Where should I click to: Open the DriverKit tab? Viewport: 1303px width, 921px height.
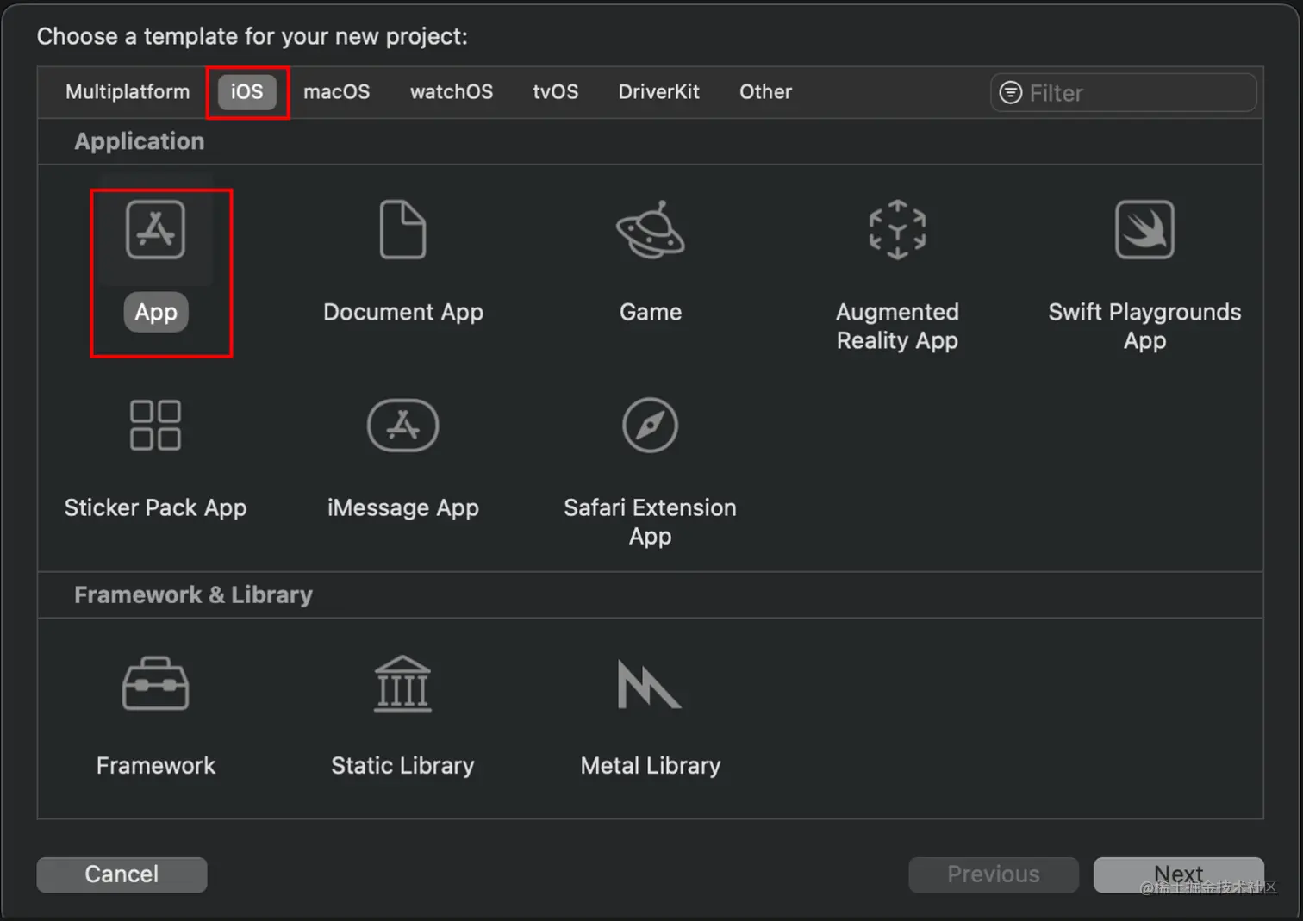659,92
